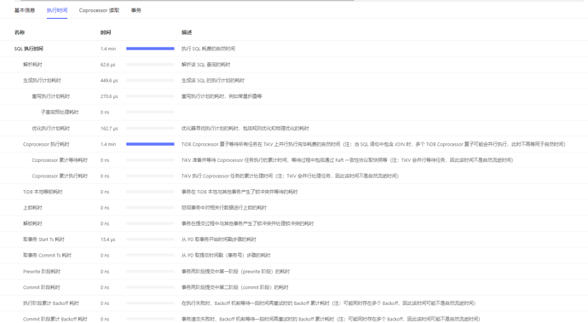Select the 上锁耗时 row name

(x=32, y=208)
